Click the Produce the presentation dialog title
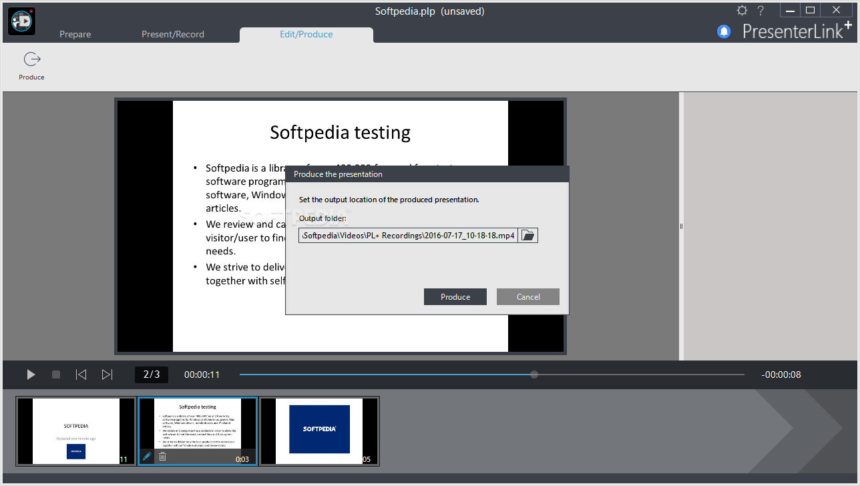Screen dimensions: 860x486 (x=339, y=174)
